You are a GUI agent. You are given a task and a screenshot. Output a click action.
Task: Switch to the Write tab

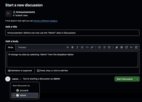click(11, 47)
